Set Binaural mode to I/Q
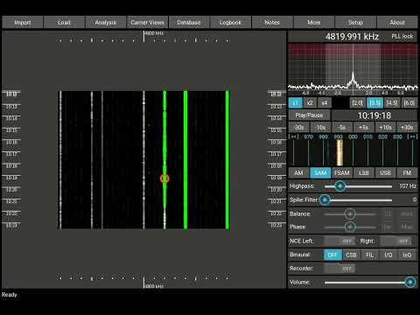Image resolution: width=420 pixels, height=315 pixels. (388, 255)
